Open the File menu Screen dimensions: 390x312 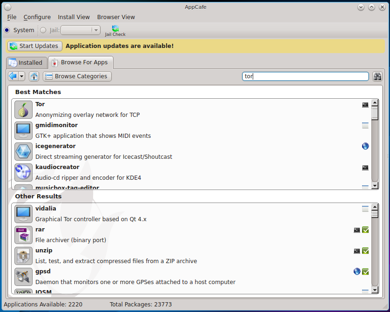pyautogui.click(x=12, y=17)
